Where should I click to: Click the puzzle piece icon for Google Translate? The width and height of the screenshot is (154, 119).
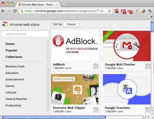(x=148, y=110)
